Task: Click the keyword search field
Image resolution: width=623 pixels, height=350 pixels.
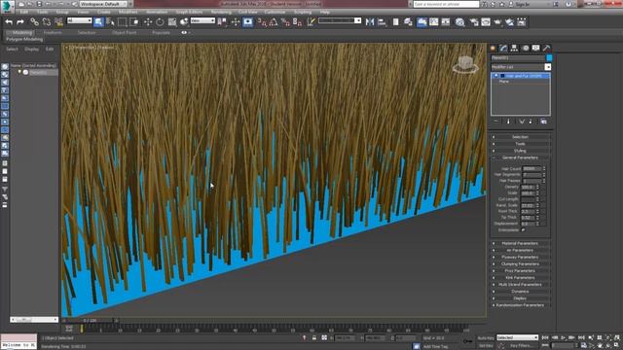Action: (x=446, y=4)
